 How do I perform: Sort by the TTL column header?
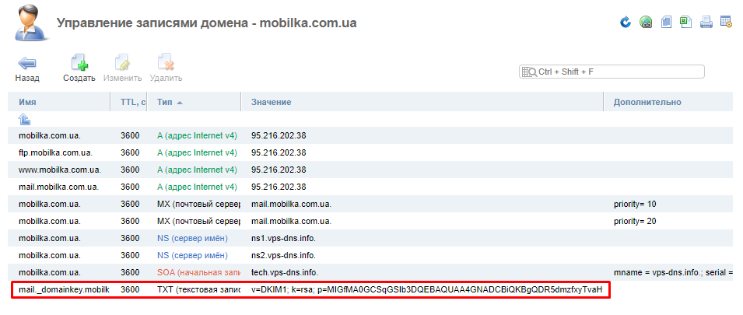point(130,102)
